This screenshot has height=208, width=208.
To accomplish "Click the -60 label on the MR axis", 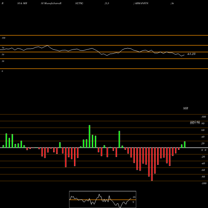I will (203, 170).
